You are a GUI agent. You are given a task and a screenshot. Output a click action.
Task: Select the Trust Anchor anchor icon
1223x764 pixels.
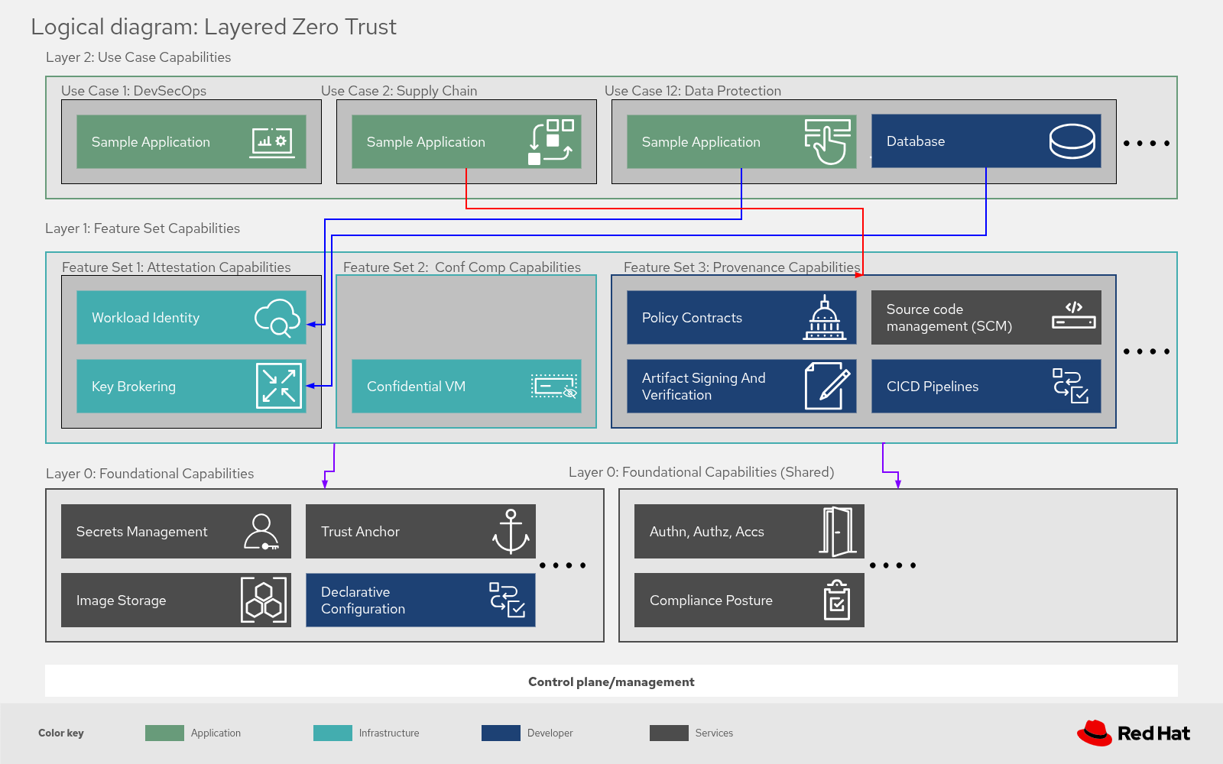pos(511,532)
